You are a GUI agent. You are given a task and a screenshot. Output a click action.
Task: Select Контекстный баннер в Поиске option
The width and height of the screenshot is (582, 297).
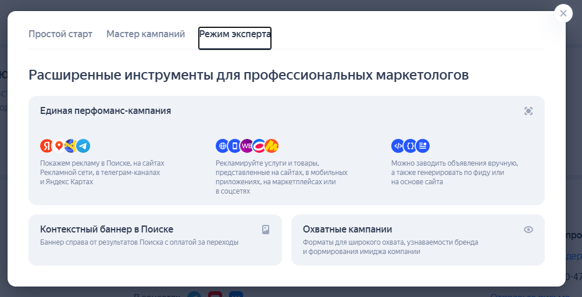click(106, 230)
